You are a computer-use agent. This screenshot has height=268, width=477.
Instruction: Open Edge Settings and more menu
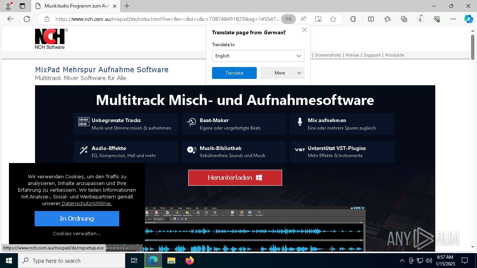(453, 19)
